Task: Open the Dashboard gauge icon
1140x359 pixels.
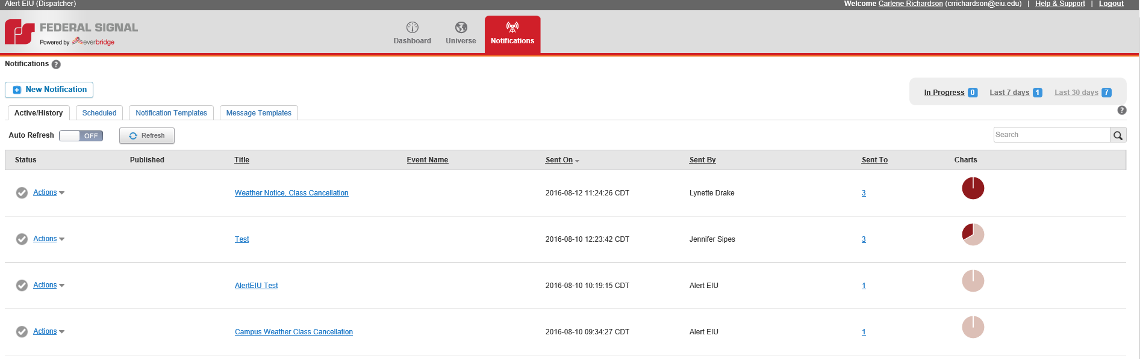Action: (412, 28)
